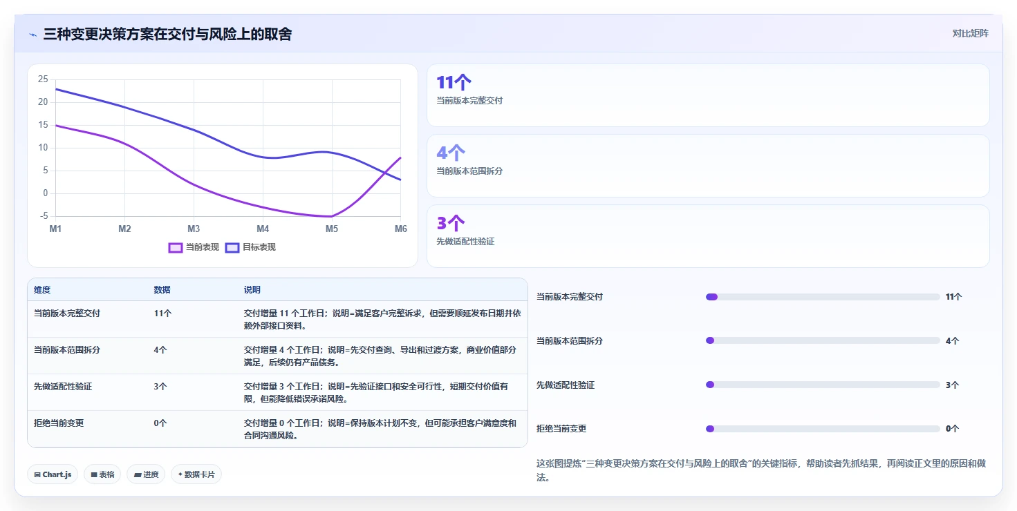Click the M3 axis label on chart
The width and height of the screenshot is (1017, 511).
click(x=194, y=229)
